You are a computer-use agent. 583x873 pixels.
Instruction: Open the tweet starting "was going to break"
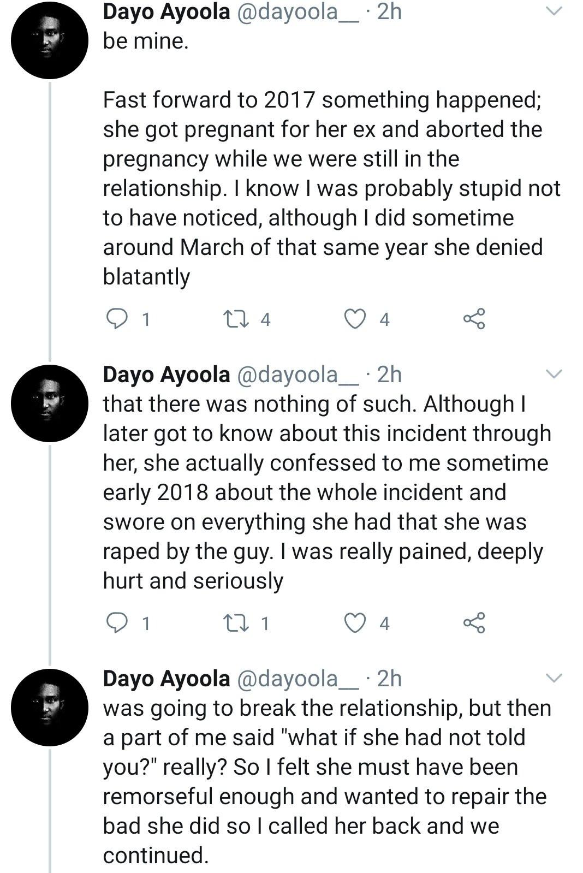tap(326, 781)
